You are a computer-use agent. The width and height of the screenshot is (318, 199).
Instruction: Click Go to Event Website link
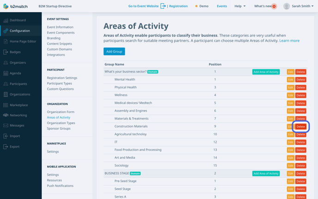click(143, 6)
